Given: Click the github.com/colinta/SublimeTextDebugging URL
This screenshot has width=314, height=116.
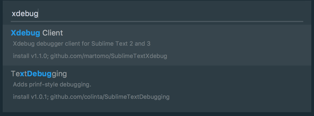Looking at the screenshot, I should [x=110, y=97].
